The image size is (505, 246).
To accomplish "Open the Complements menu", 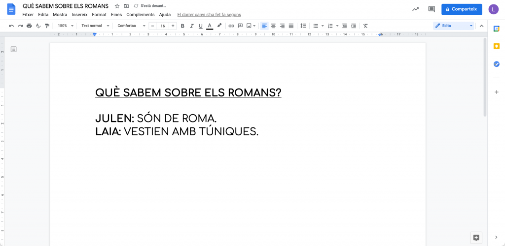I will pyautogui.click(x=140, y=15).
